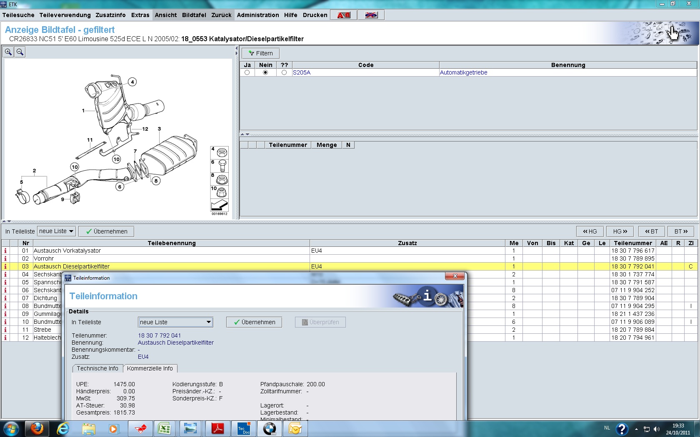This screenshot has width=700, height=437.
Task: Click part number 18 20 7 794 961
Action: coord(633,338)
